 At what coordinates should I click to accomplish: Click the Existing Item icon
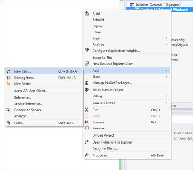click(8, 78)
